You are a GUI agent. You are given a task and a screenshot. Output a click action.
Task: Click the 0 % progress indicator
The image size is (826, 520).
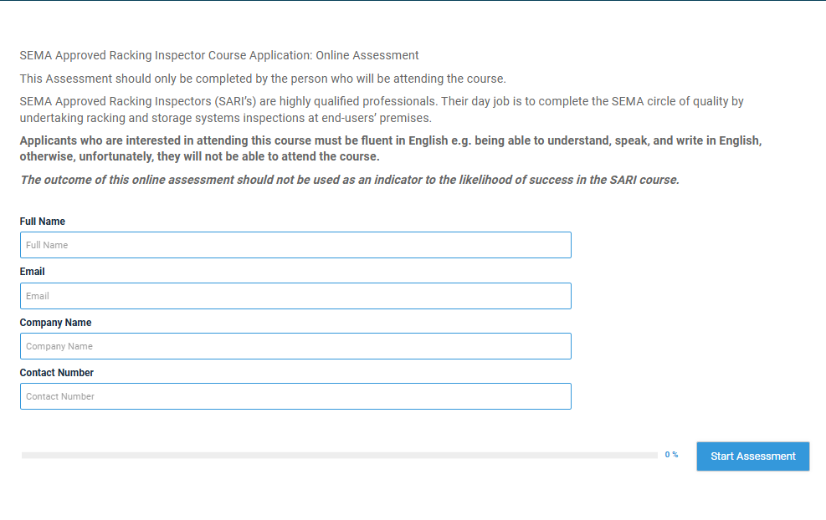pyautogui.click(x=671, y=455)
